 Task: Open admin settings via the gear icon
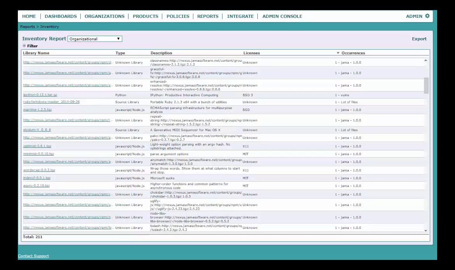[427, 16]
